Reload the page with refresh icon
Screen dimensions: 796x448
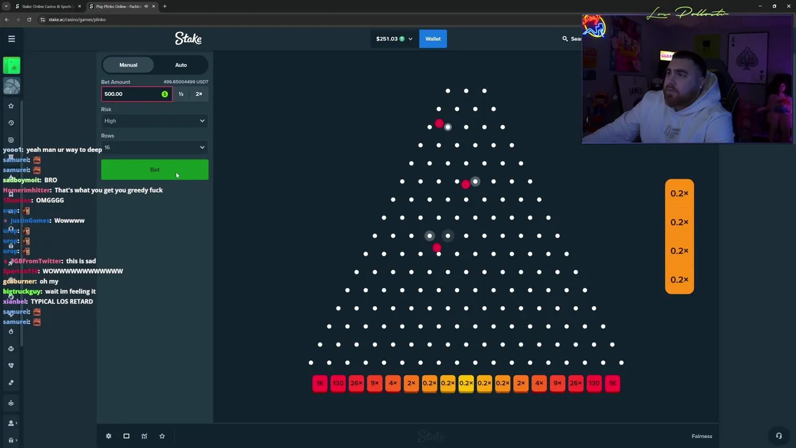(x=29, y=19)
